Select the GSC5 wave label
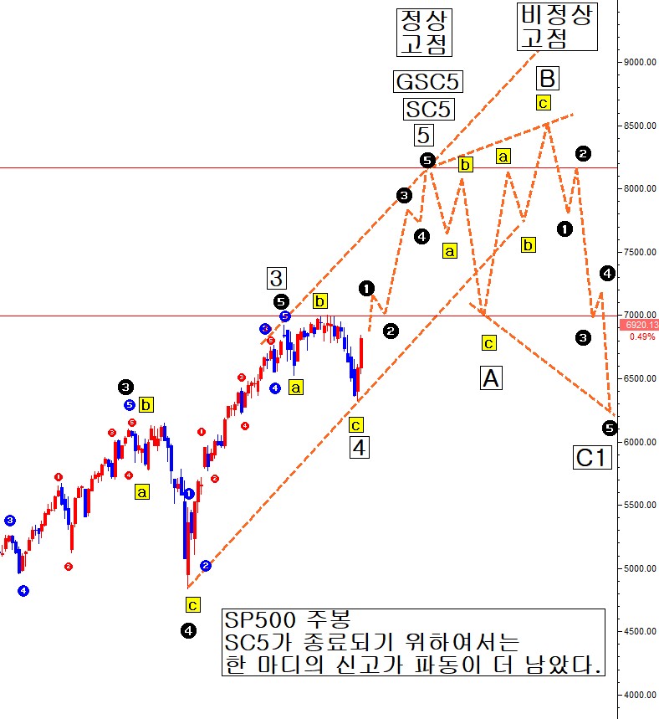Screen dimensions: 659x719 [x=427, y=82]
